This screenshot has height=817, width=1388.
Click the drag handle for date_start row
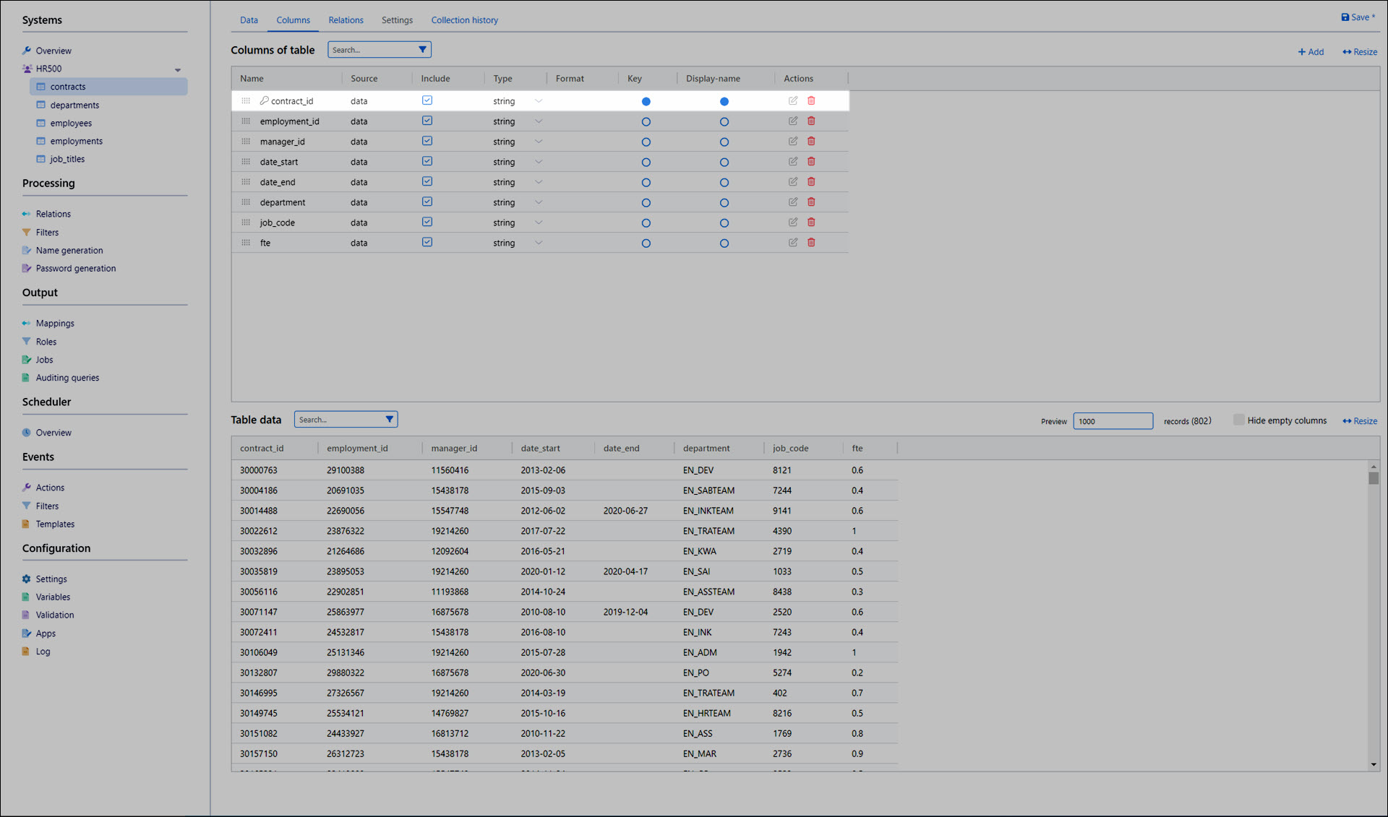pos(246,162)
